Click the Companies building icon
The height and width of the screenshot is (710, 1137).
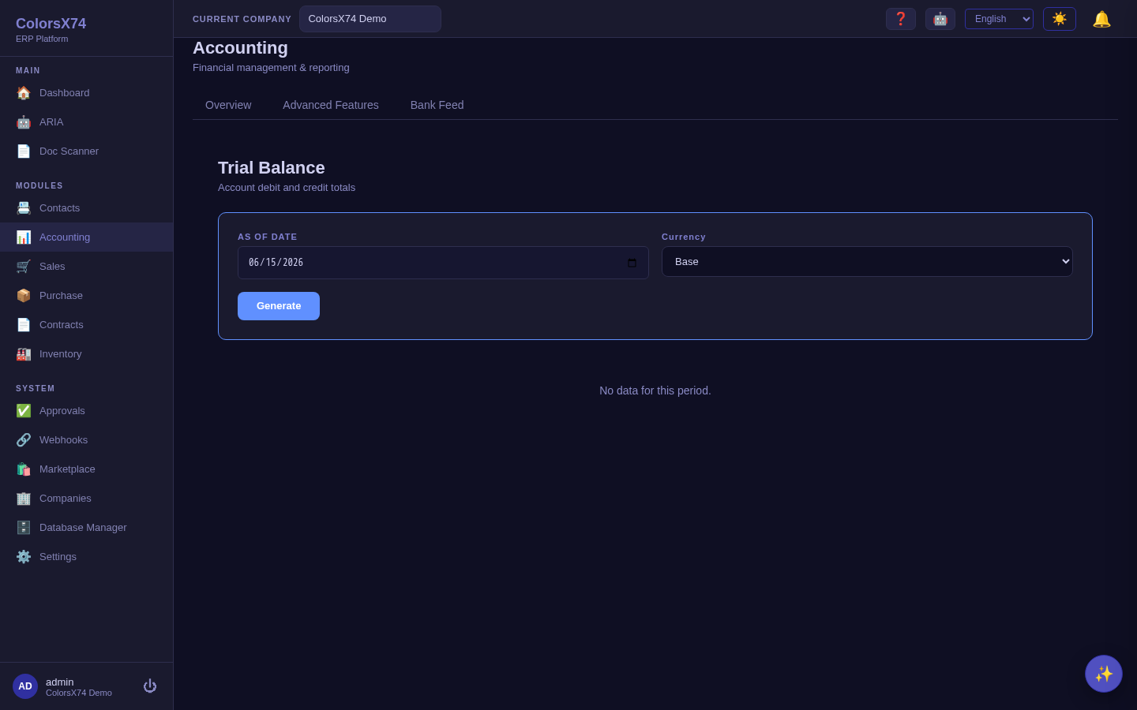(x=24, y=499)
